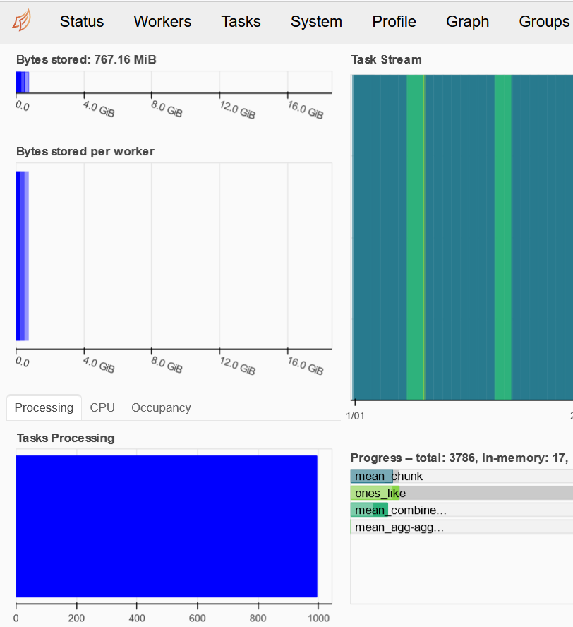Click the mean_agg-agg progress bar
Screen dimensions: 573x627
click(x=462, y=527)
